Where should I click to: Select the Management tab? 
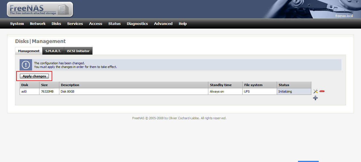(29, 51)
